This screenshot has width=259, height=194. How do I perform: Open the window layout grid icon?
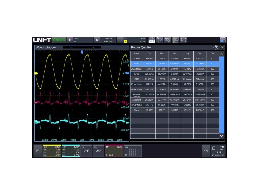[x=223, y=40]
